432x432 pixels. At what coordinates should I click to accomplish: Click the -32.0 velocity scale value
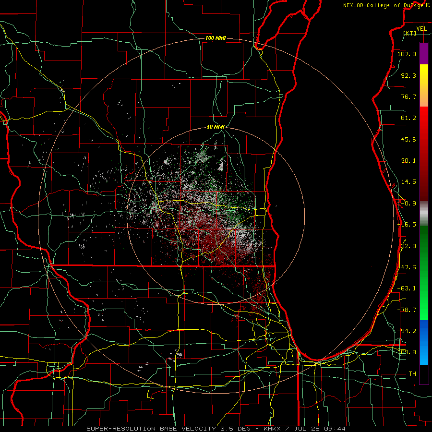point(407,246)
